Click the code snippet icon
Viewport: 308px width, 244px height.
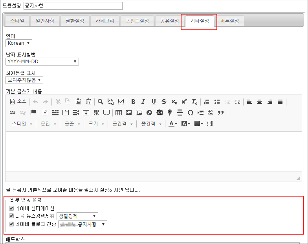(96, 113)
